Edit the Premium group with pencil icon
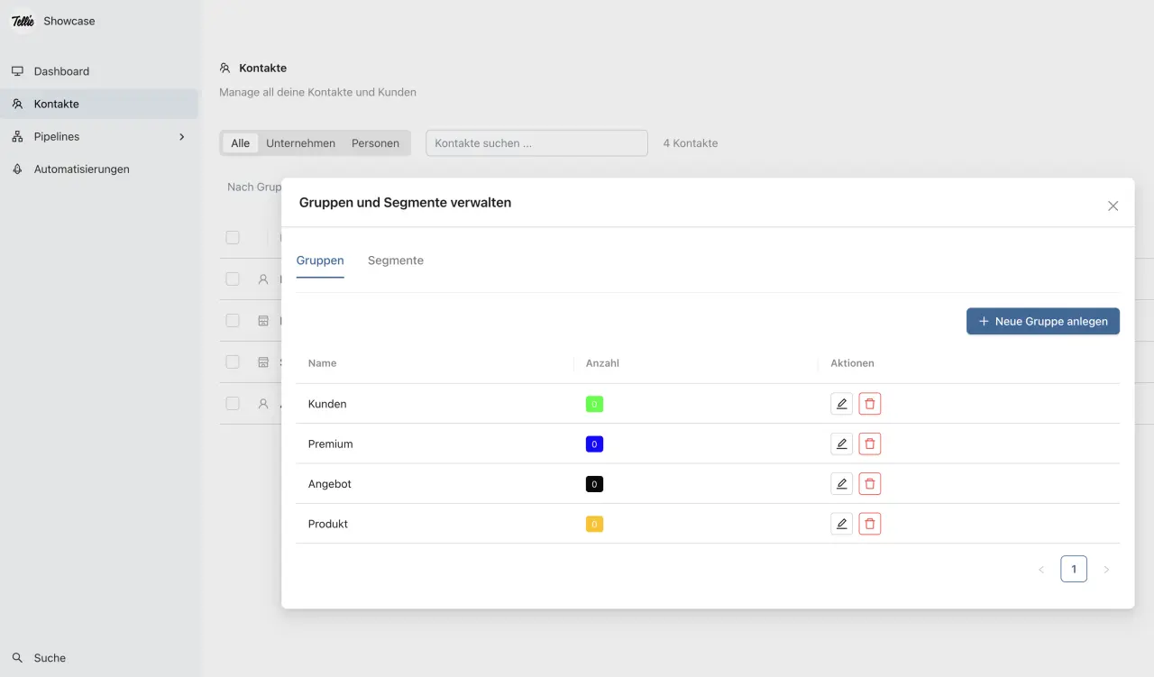The height and width of the screenshot is (677, 1154). point(841,444)
